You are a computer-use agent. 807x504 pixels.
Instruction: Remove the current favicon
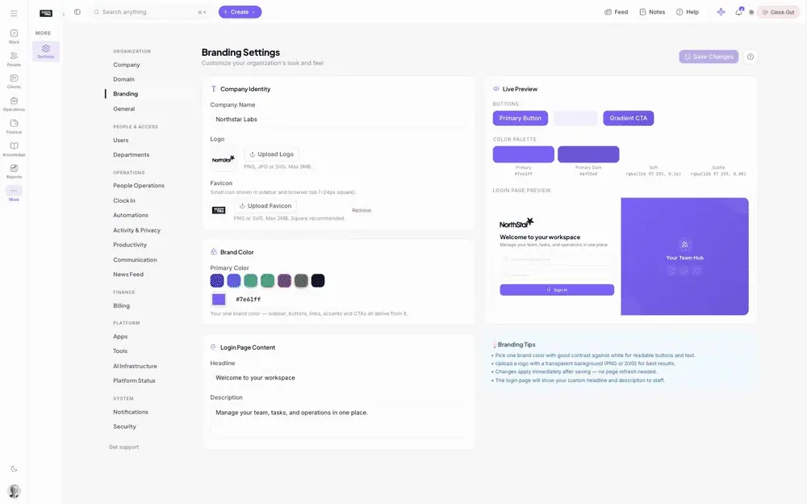pyautogui.click(x=362, y=210)
